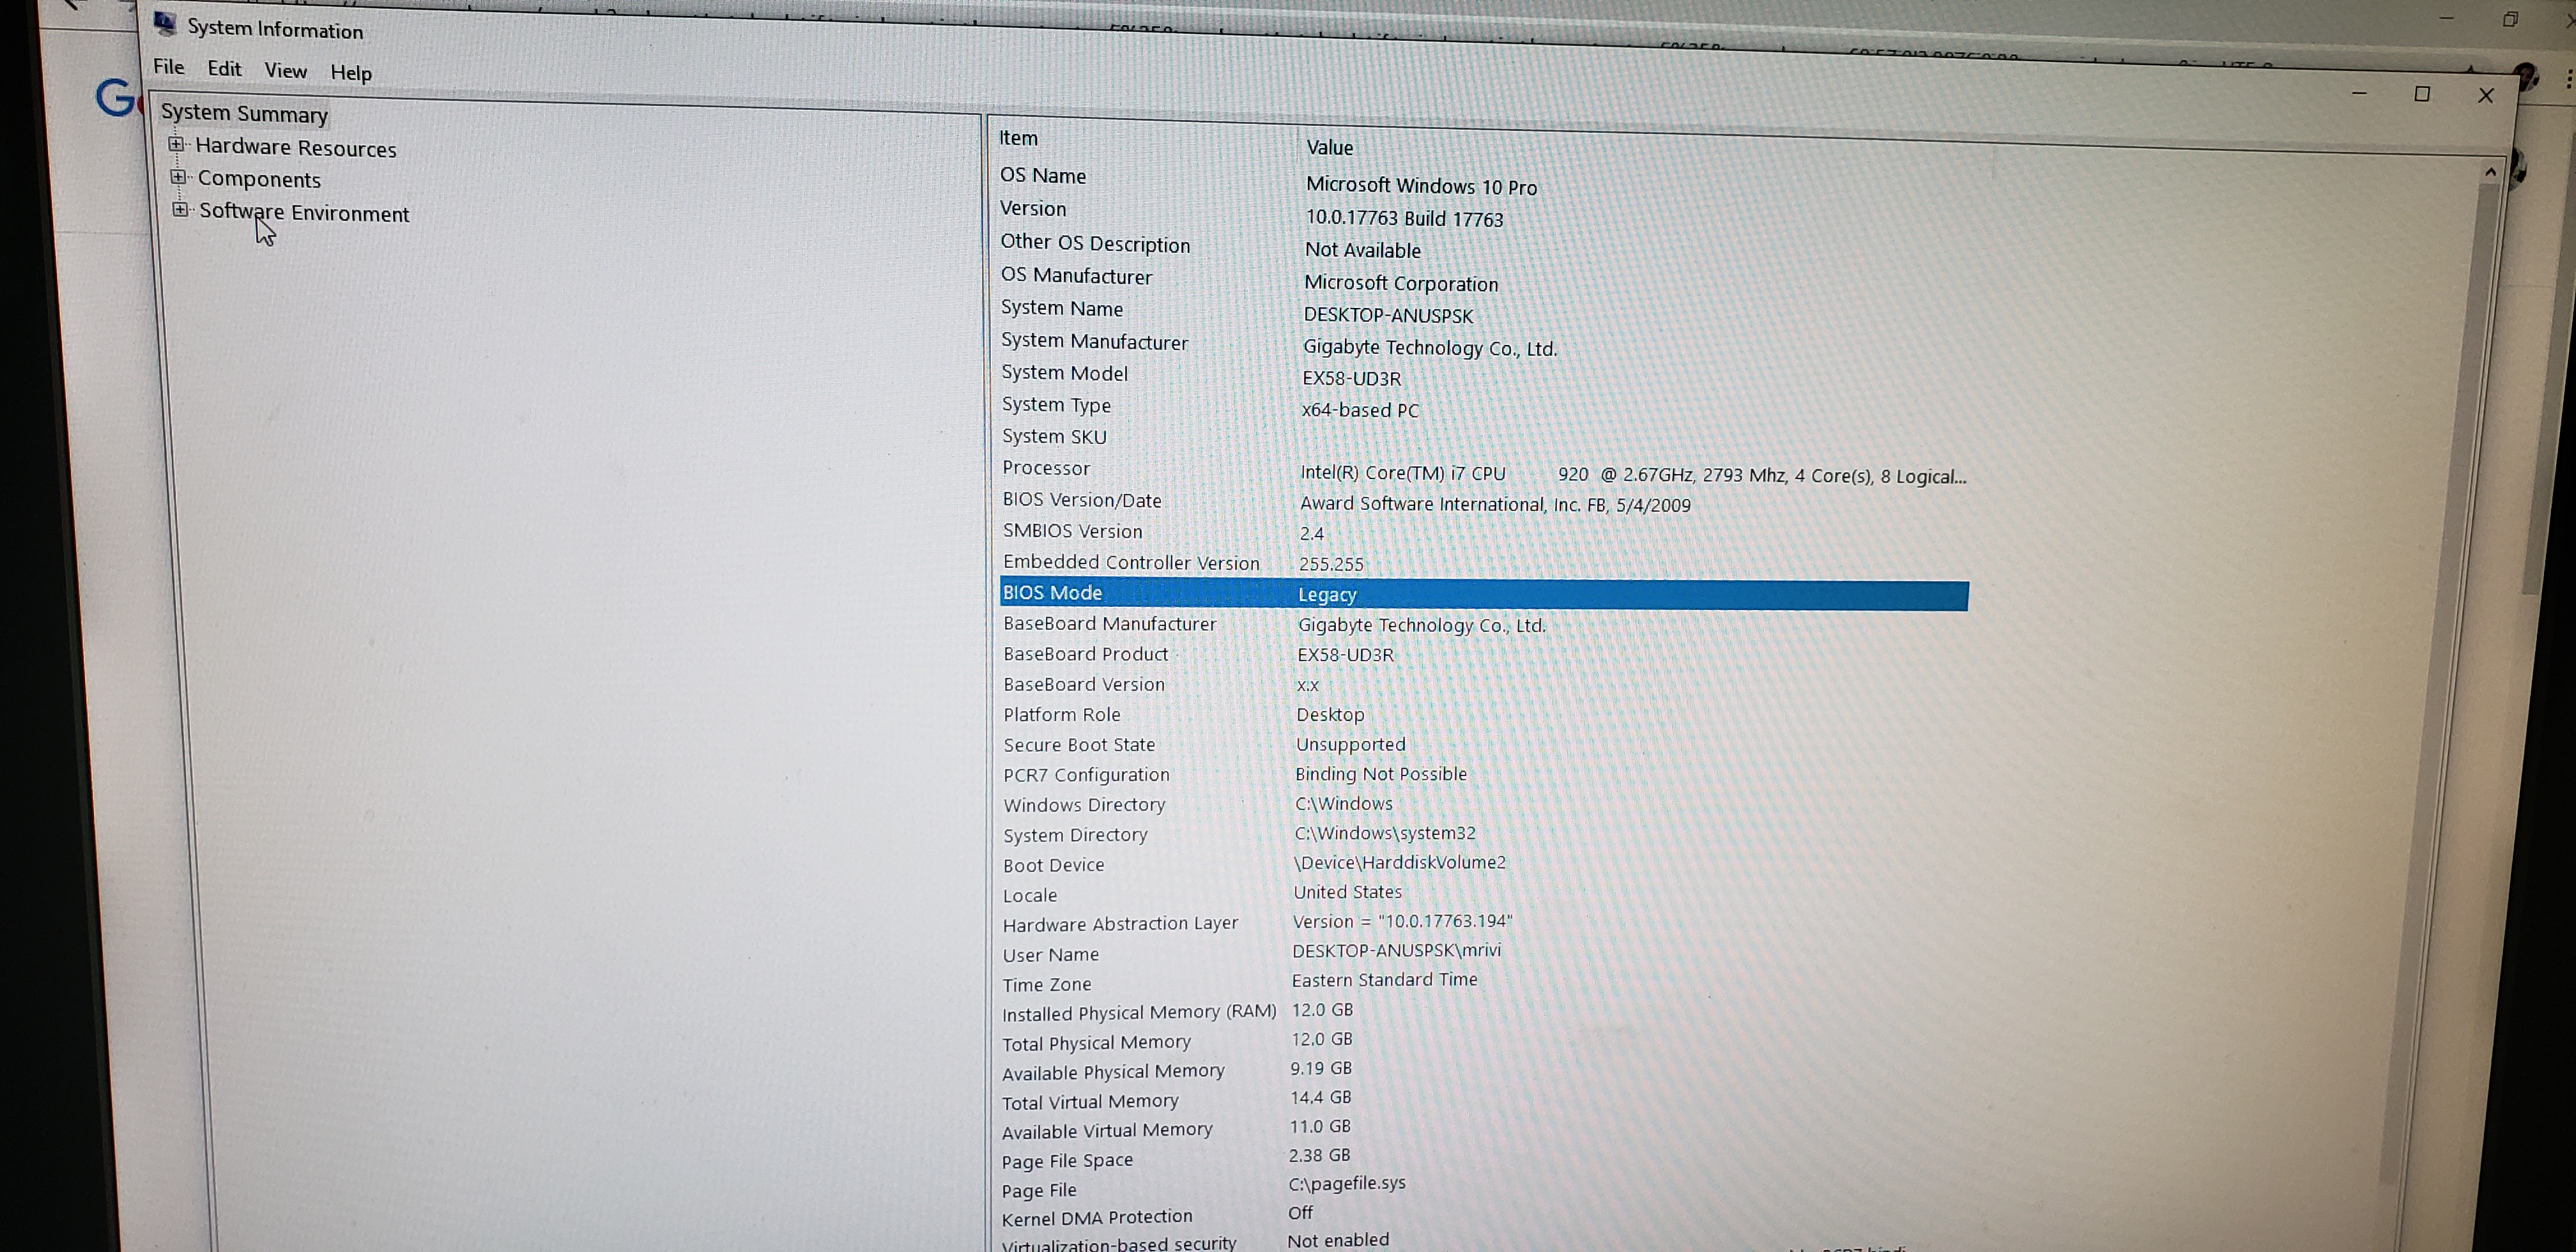Select the BIOS Version/Date row
Viewport: 2576px width, 1252px height.
1484,502
